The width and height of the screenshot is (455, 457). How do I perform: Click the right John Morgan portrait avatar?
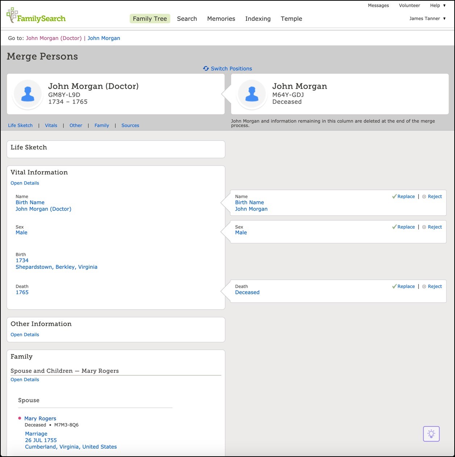(252, 94)
